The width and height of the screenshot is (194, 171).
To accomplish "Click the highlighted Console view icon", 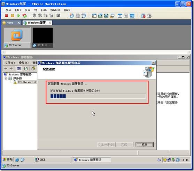I will (132, 16).
